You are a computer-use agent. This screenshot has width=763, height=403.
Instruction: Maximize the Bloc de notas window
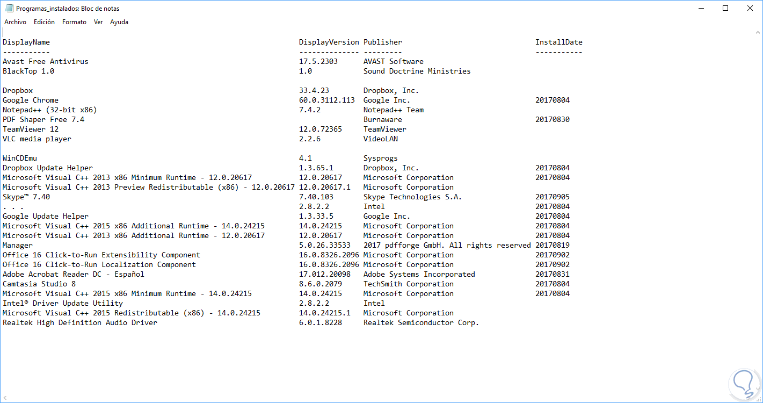[x=725, y=8]
